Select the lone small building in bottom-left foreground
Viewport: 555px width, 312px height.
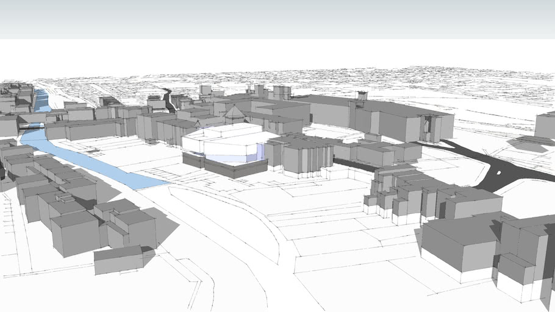118,260
